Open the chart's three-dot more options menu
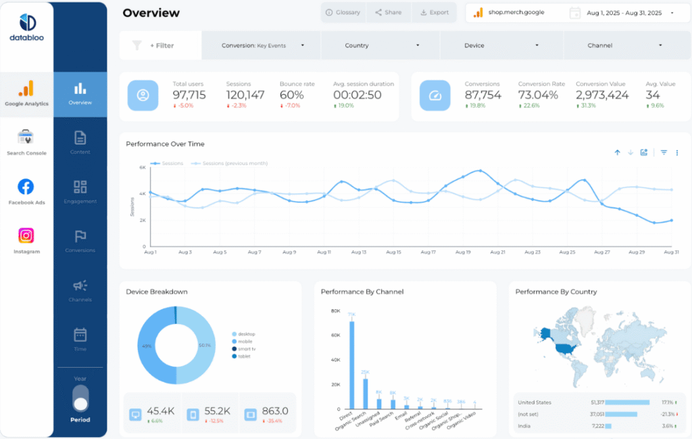The width and height of the screenshot is (692, 439). (x=677, y=153)
